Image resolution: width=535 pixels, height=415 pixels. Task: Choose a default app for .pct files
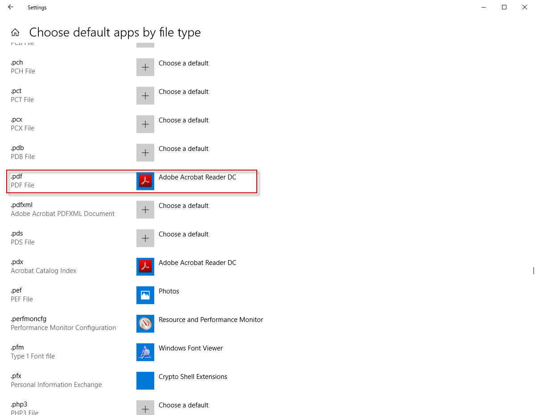(145, 95)
